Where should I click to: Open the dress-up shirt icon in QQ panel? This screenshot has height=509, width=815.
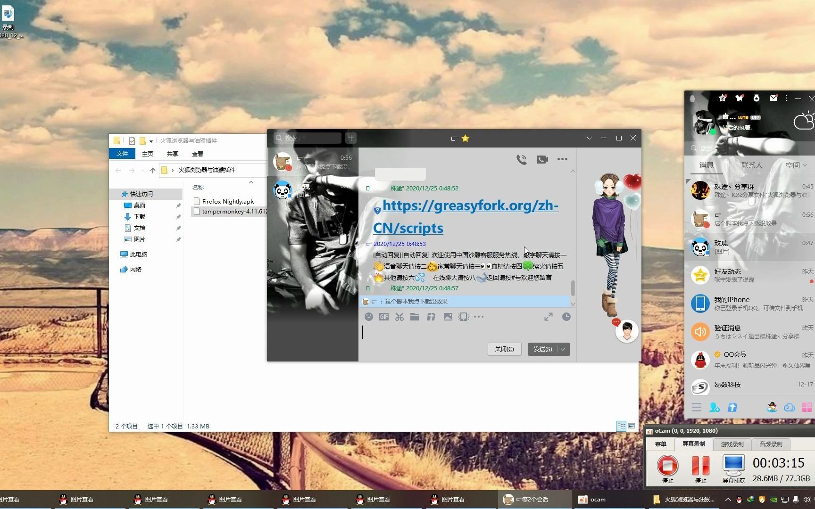click(x=739, y=98)
